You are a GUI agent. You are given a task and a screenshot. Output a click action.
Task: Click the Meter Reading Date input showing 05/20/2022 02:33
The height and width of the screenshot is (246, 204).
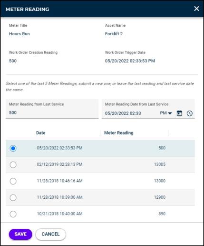pos(130,113)
